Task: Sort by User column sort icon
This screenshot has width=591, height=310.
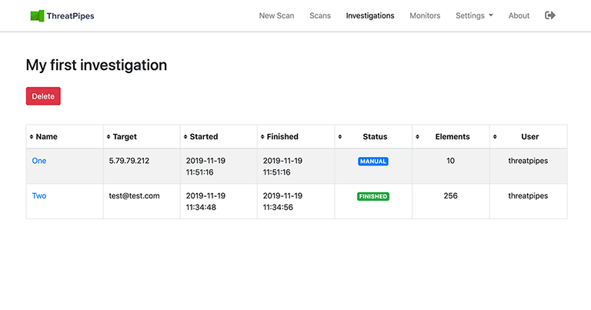Action: [x=493, y=137]
